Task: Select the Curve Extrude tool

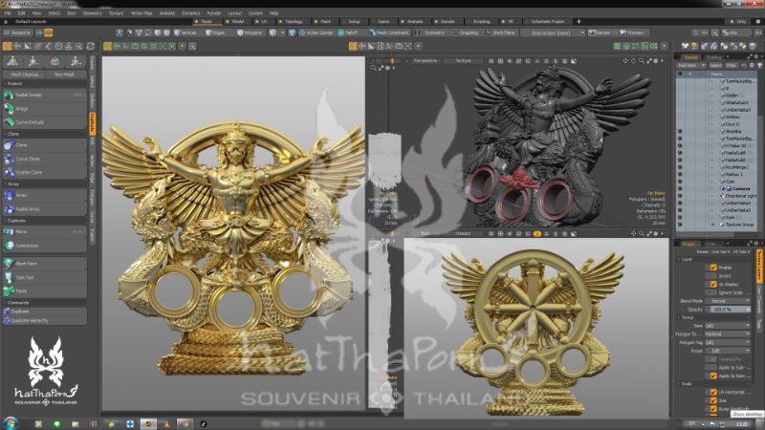Action: (x=45, y=122)
